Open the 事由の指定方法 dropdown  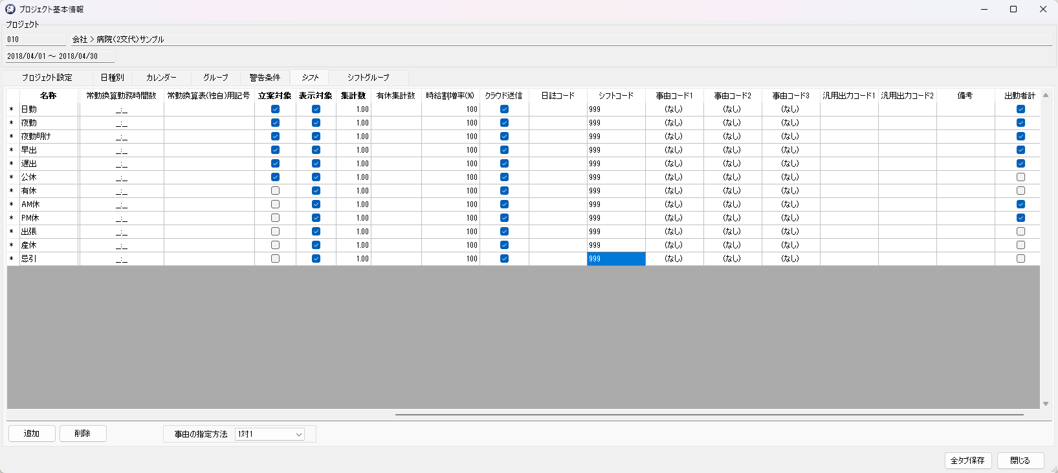(x=270, y=434)
